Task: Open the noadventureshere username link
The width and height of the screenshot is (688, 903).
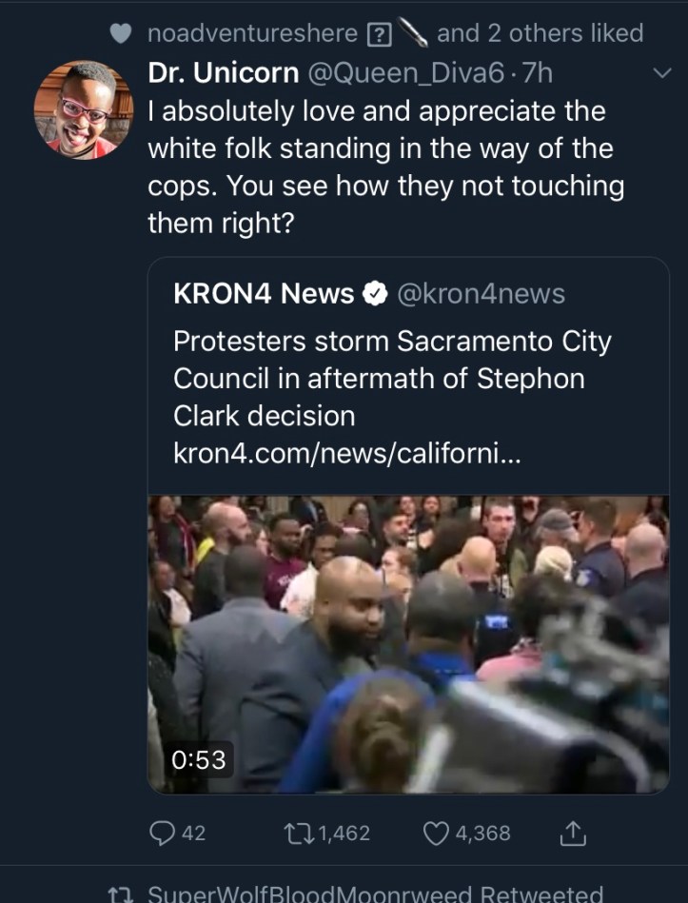Action: [254, 33]
